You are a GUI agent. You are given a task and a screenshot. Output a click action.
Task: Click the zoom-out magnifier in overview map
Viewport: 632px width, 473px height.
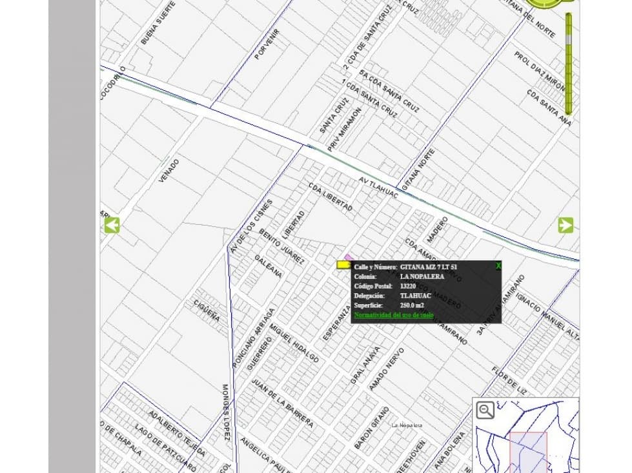pos(485,410)
